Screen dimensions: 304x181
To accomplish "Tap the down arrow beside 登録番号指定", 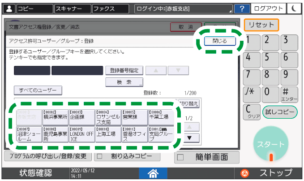I will (178, 70).
